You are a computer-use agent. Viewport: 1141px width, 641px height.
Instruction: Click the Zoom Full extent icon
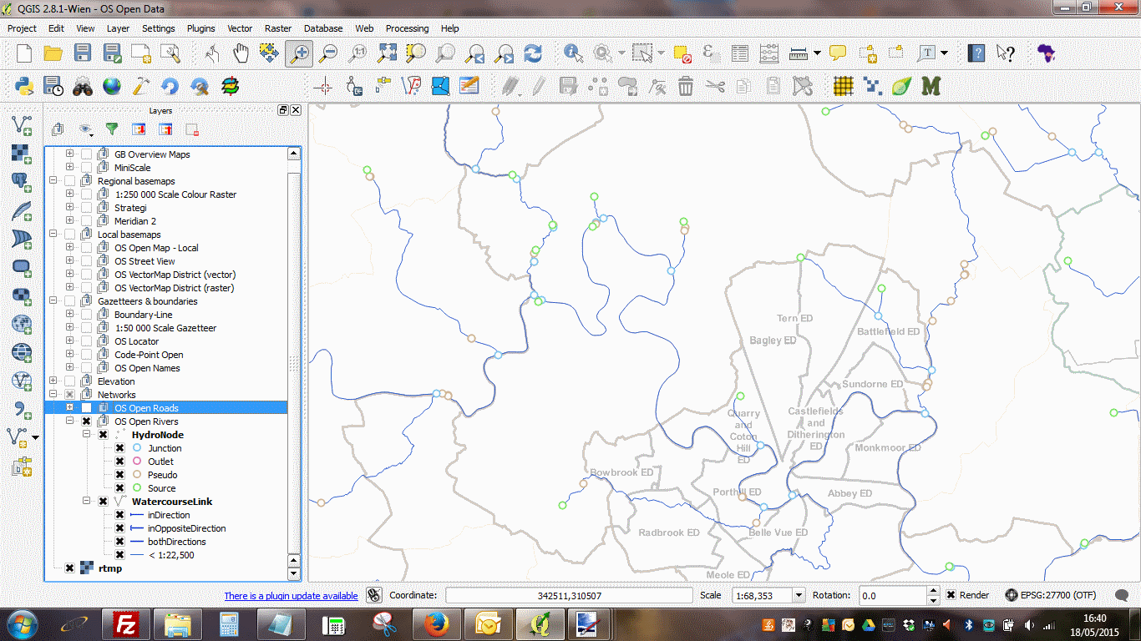click(x=387, y=53)
